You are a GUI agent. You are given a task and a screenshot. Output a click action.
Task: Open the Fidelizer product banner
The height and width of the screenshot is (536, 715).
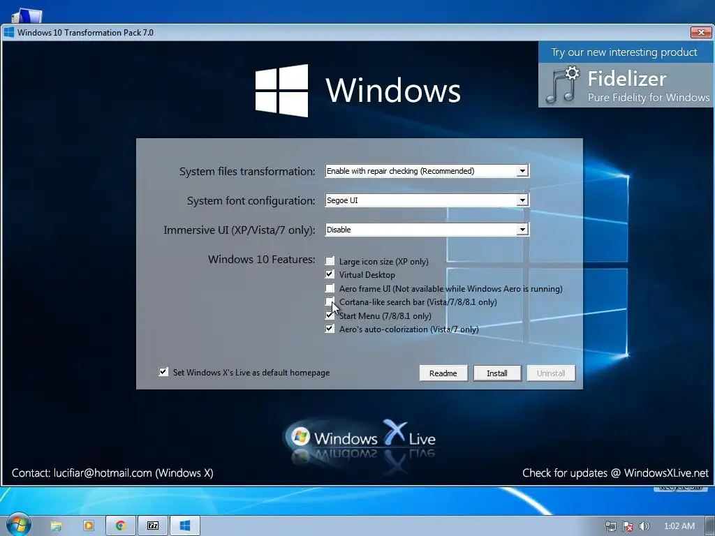pyautogui.click(x=626, y=75)
